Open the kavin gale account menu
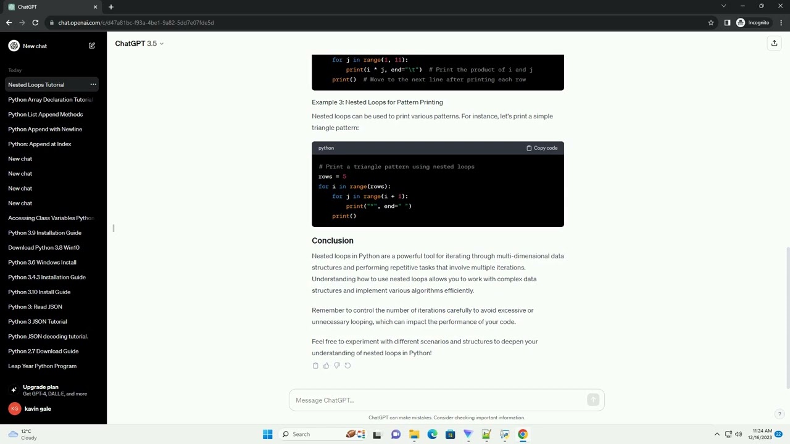The width and height of the screenshot is (790, 444). (53, 409)
